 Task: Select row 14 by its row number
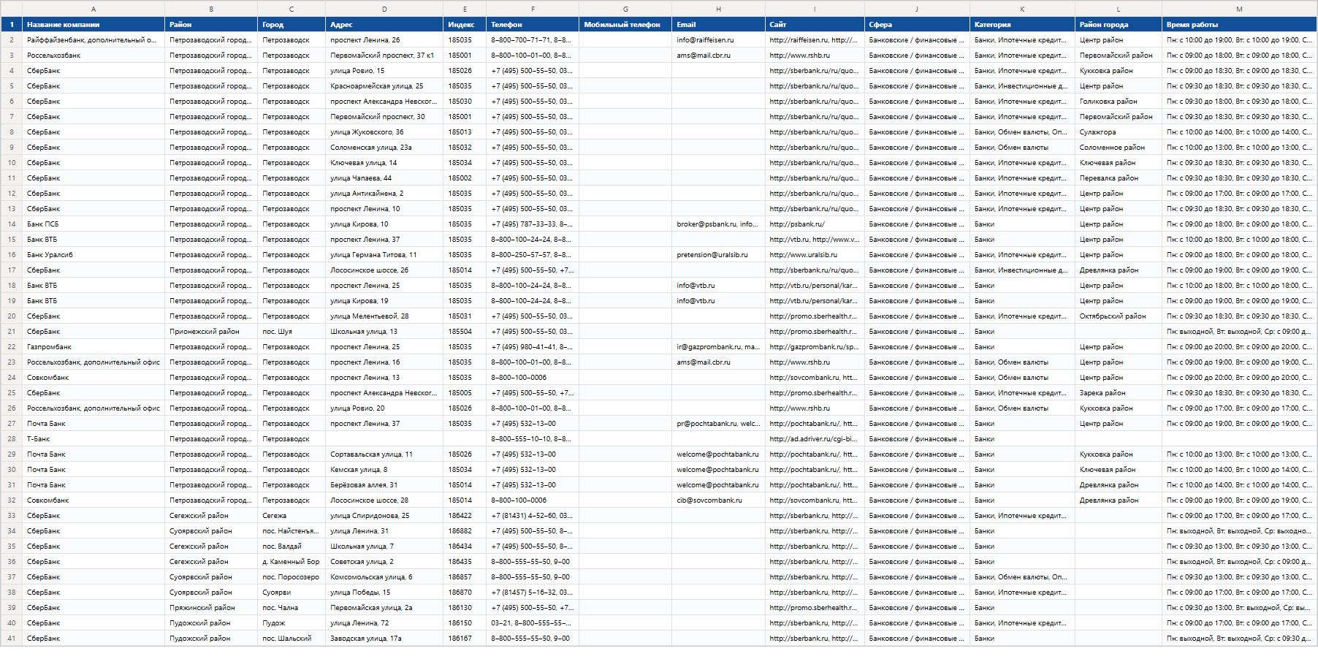11,224
